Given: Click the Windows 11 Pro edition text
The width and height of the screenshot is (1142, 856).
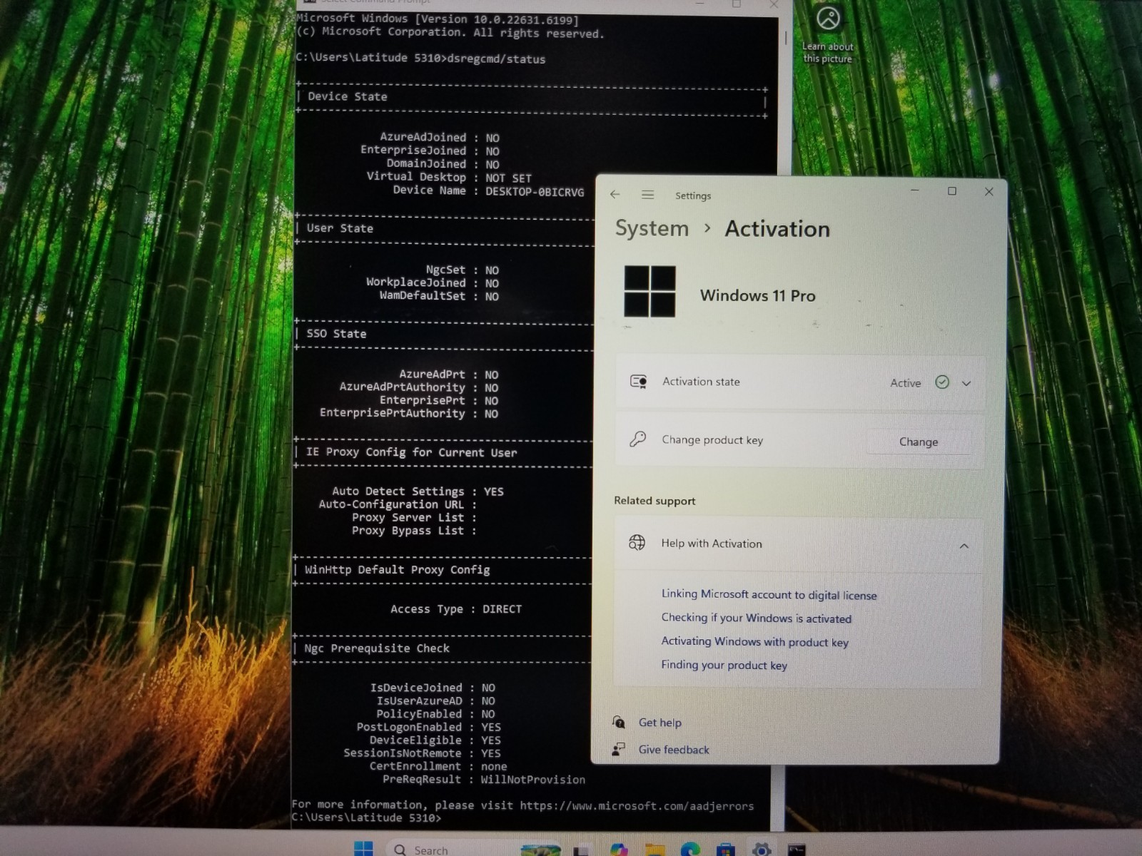Looking at the screenshot, I should (757, 295).
